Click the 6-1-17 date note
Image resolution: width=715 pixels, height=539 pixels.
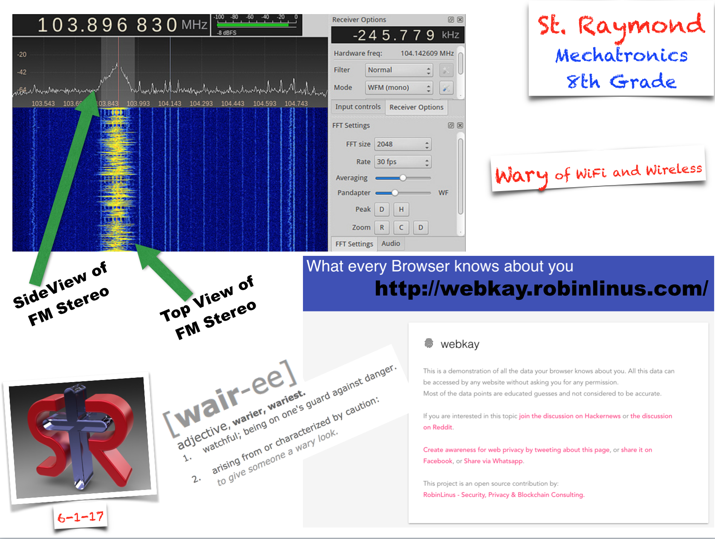click(81, 518)
